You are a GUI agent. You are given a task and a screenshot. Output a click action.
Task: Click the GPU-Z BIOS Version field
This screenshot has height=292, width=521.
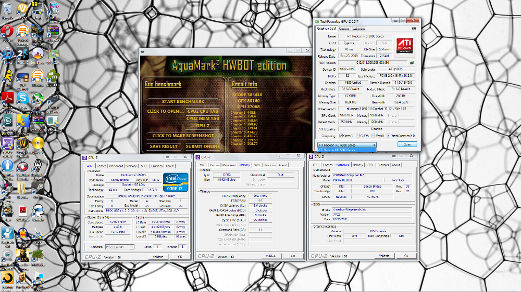pos(373,63)
